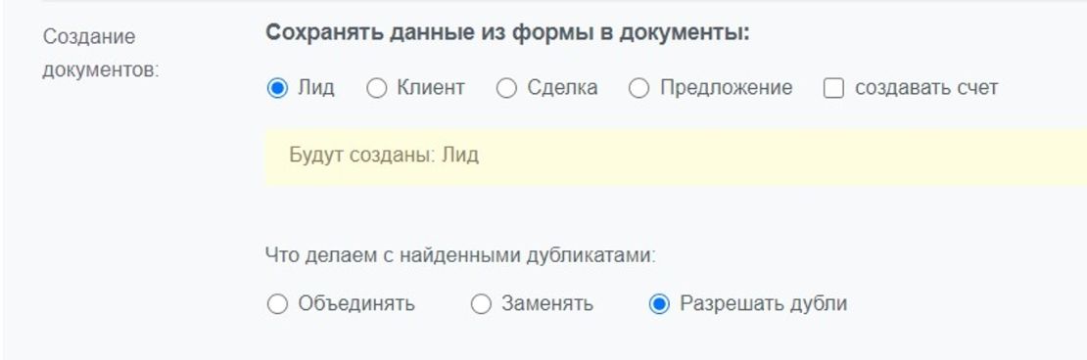The image size is (1087, 360).
Task: Click the Разрешать дубли label text
Action: [x=763, y=304]
